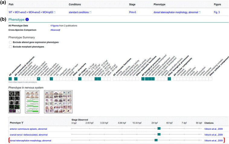
Task: Open dorsal telencephalon morphology link in bottom table
Action: coord(31,140)
